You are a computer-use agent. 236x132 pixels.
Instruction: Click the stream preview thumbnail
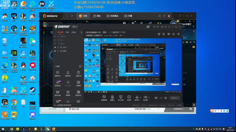click(133, 65)
